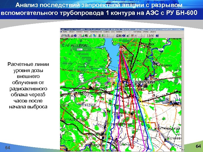This screenshot has width=203, height=152.
Task: Click the map window vertical scrollbar
Action: pyautogui.click(x=183, y=94)
